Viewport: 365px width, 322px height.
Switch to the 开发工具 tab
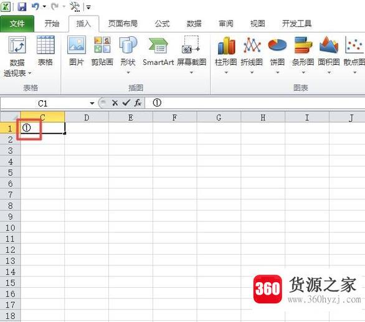click(x=296, y=24)
